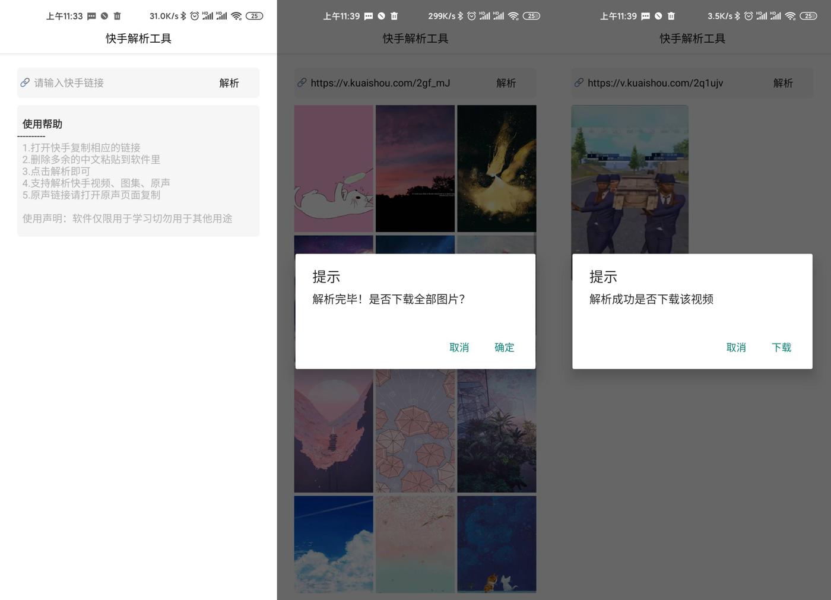Confirm with 确定 to download all images
Image resolution: width=831 pixels, height=600 pixels.
(x=504, y=347)
